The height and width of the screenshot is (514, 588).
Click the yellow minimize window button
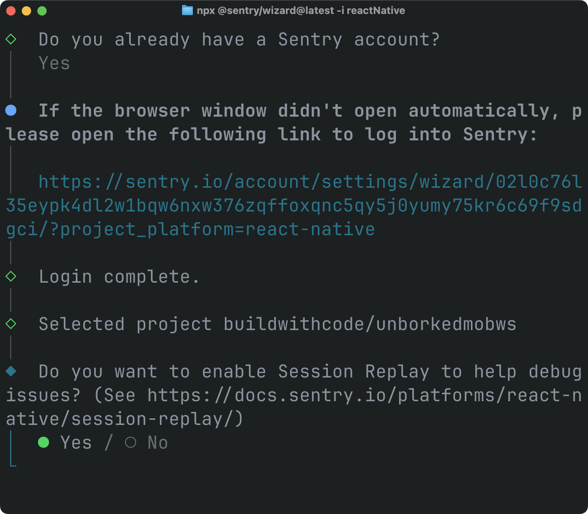pyautogui.click(x=26, y=11)
